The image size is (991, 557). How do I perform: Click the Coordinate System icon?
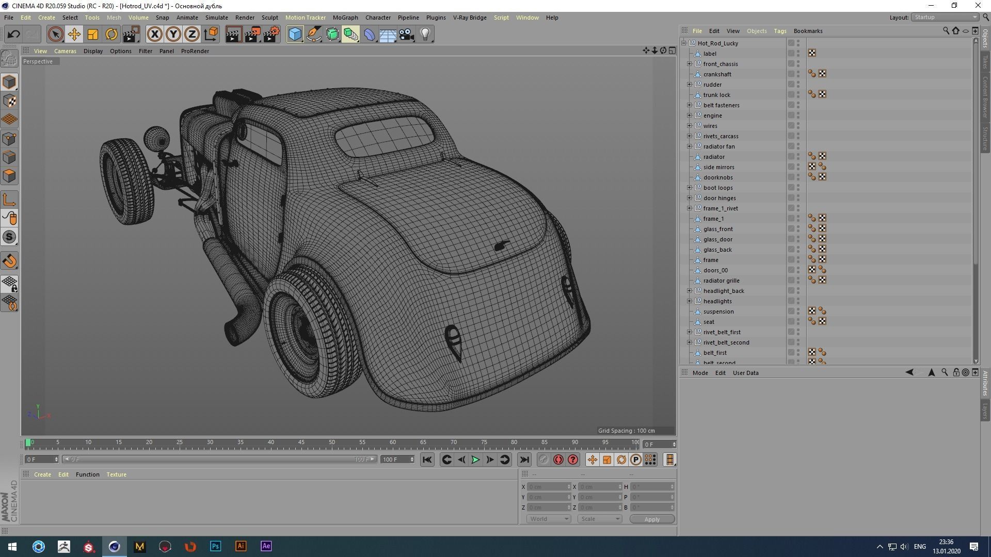point(211,35)
